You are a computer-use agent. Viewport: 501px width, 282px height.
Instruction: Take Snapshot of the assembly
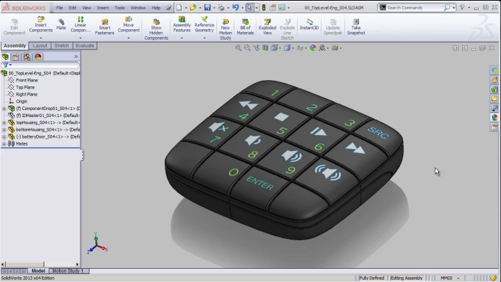[x=356, y=26]
